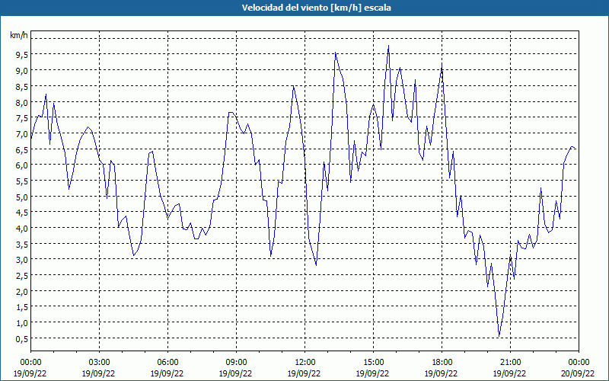Image resolution: width=609 pixels, height=381 pixels.
Task: Click the '9,0' y-axis label
Action: [x=21, y=71]
